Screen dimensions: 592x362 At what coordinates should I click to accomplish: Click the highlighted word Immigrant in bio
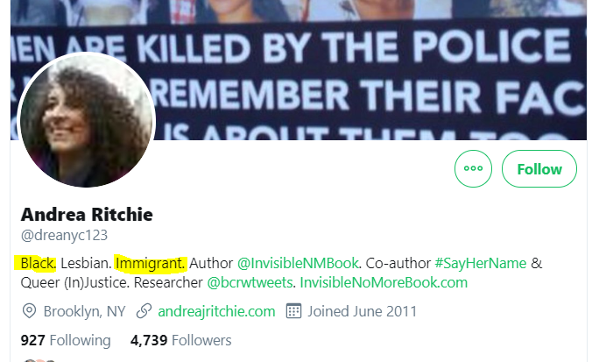tap(151, 263)
